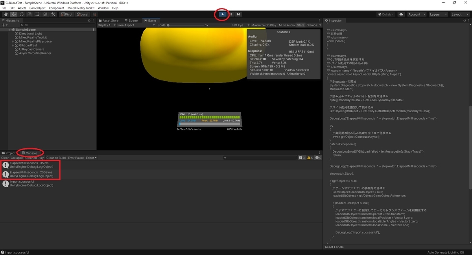Screen dimensions: 472x255
Task: Open SampleScene context menu dots
Action: [93, 29]
